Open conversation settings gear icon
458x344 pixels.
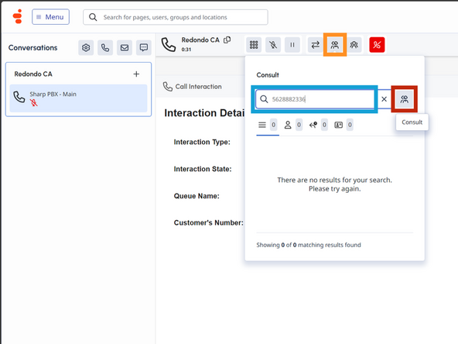pos(86,48)
